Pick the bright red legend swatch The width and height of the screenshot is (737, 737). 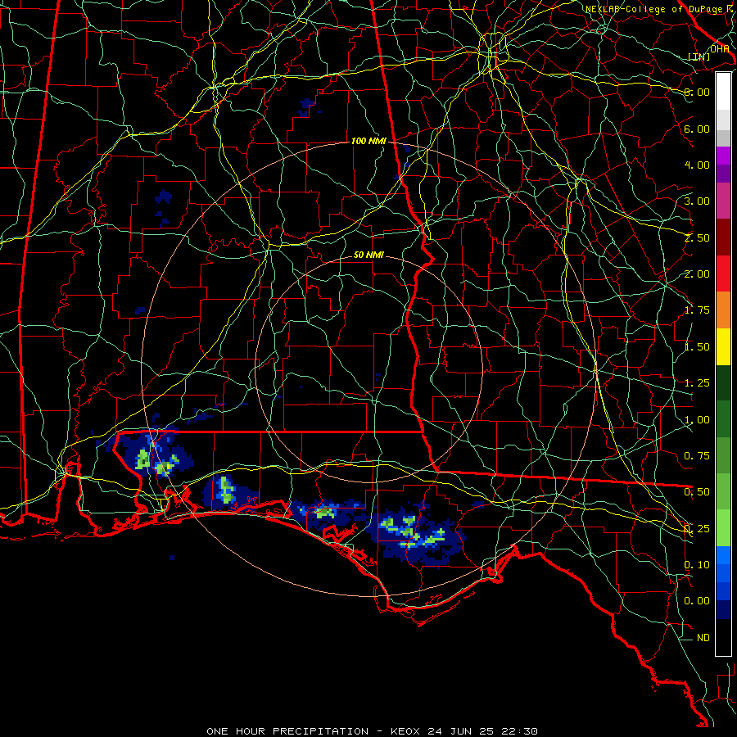[723, 274]
